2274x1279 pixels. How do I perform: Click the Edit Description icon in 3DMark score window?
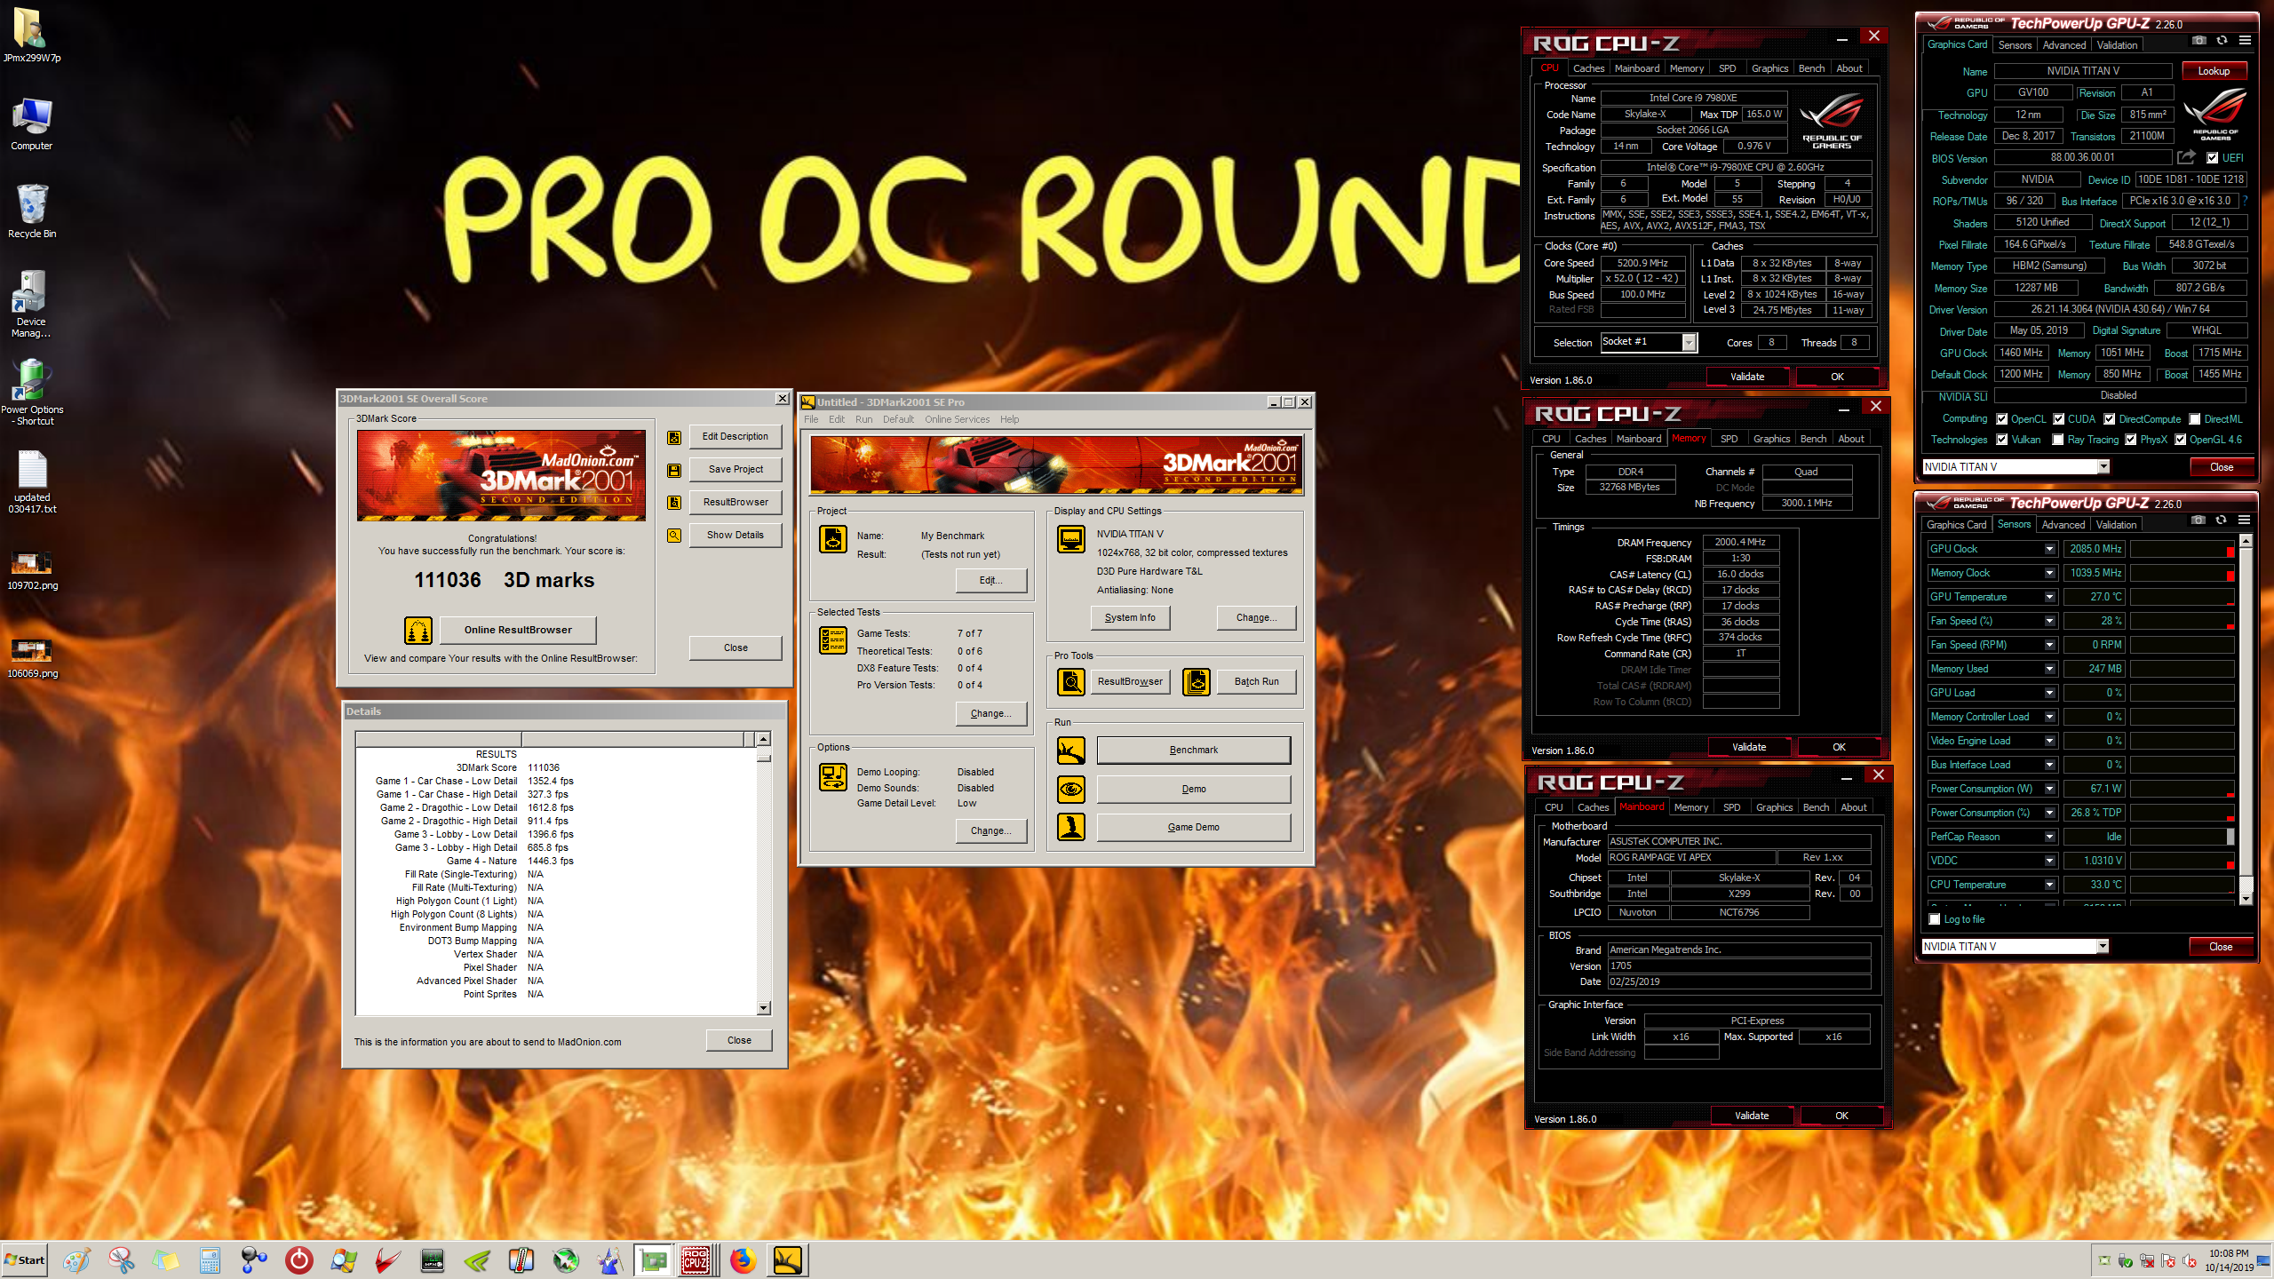[674, 437]
